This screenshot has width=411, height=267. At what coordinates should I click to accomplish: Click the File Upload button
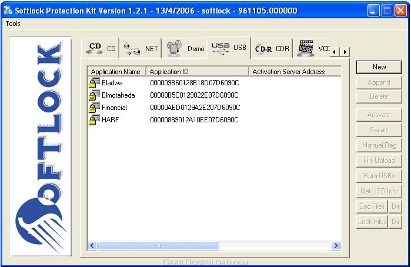(379, 160)
